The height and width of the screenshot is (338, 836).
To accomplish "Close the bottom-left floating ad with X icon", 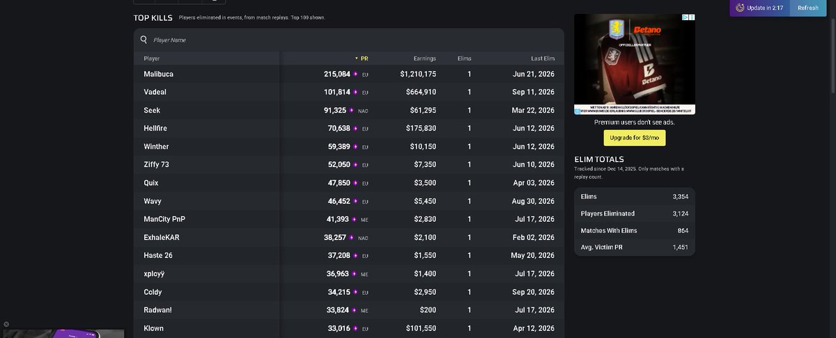I will 6,324.
